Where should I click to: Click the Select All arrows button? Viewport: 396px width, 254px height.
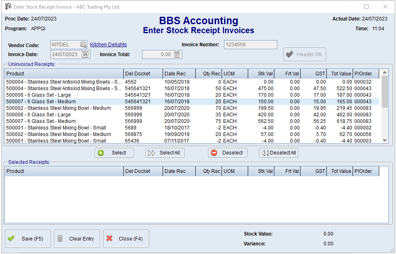165,153
